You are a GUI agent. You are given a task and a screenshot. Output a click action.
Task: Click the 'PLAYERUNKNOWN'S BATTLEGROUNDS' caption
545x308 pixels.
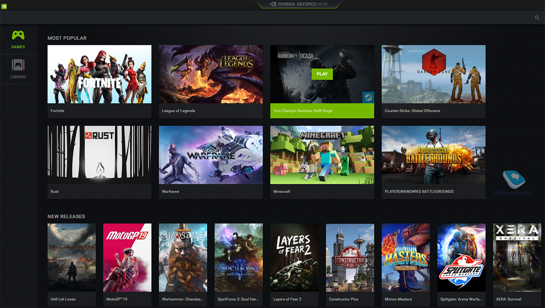419,192
